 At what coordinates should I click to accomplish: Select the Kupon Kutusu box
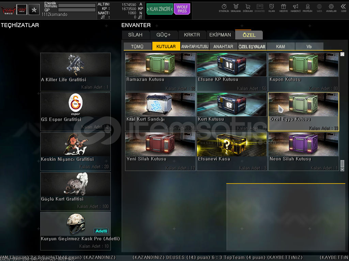304,72
